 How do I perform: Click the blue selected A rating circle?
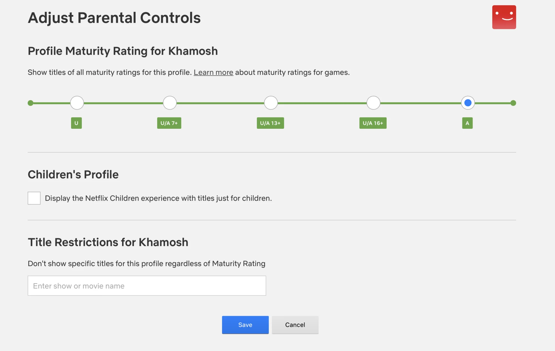468,103
